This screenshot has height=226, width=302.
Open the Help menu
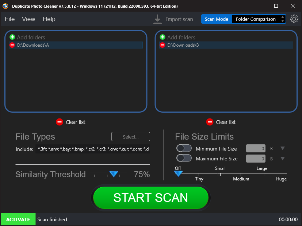(49, 19)
